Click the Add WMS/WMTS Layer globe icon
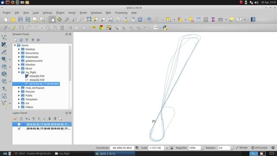The width and height of the screenshot is (277, 156). tap(4, 67)
